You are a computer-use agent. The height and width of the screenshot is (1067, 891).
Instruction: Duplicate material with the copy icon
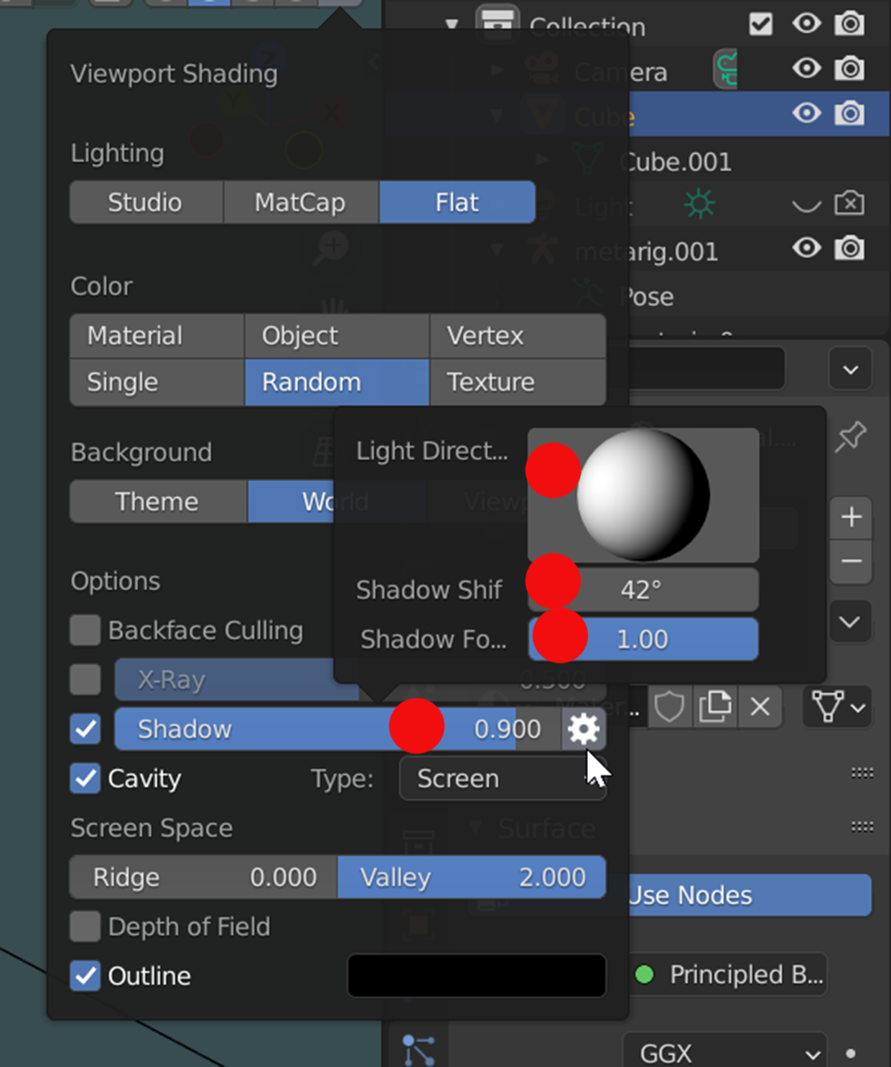[715, 707]
